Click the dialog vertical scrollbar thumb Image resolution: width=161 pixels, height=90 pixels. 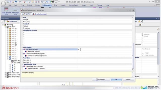pyautogui.click(x=133, y=55)
